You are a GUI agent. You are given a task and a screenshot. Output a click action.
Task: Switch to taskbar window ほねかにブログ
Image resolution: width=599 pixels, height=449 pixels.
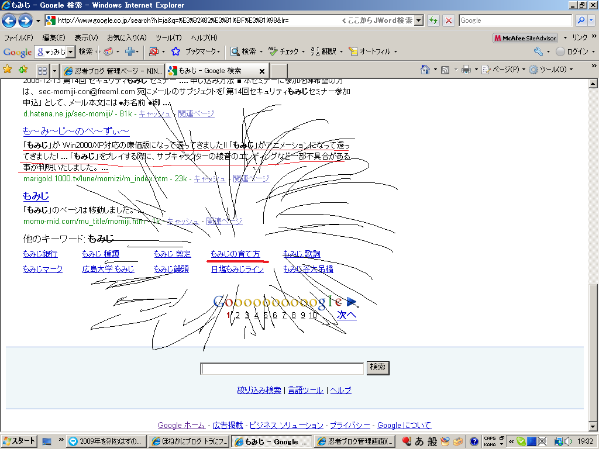pyautogui.click(x=189, y=441)
